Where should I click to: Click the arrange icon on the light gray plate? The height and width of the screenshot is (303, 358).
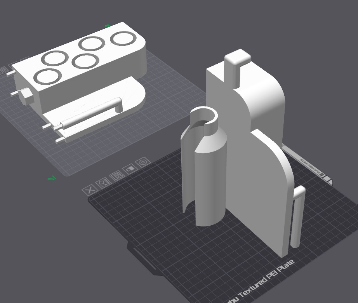coord(3,70)
